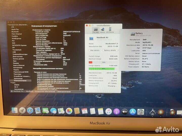Select Принтеры in sidebar
Image resolution: width=182 pixels, height=136 pixels.
[17, 74]
